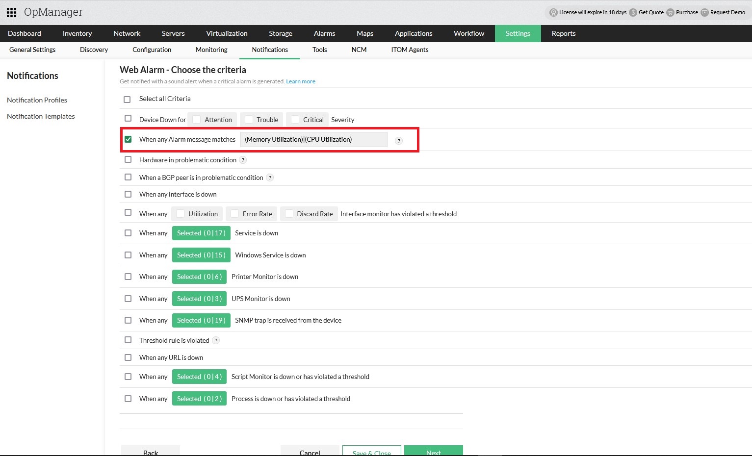Click help icon next to Hardware condition
The height and width of the screenshot is (456, 752).
pyautogui.click(x=243, y=160)
